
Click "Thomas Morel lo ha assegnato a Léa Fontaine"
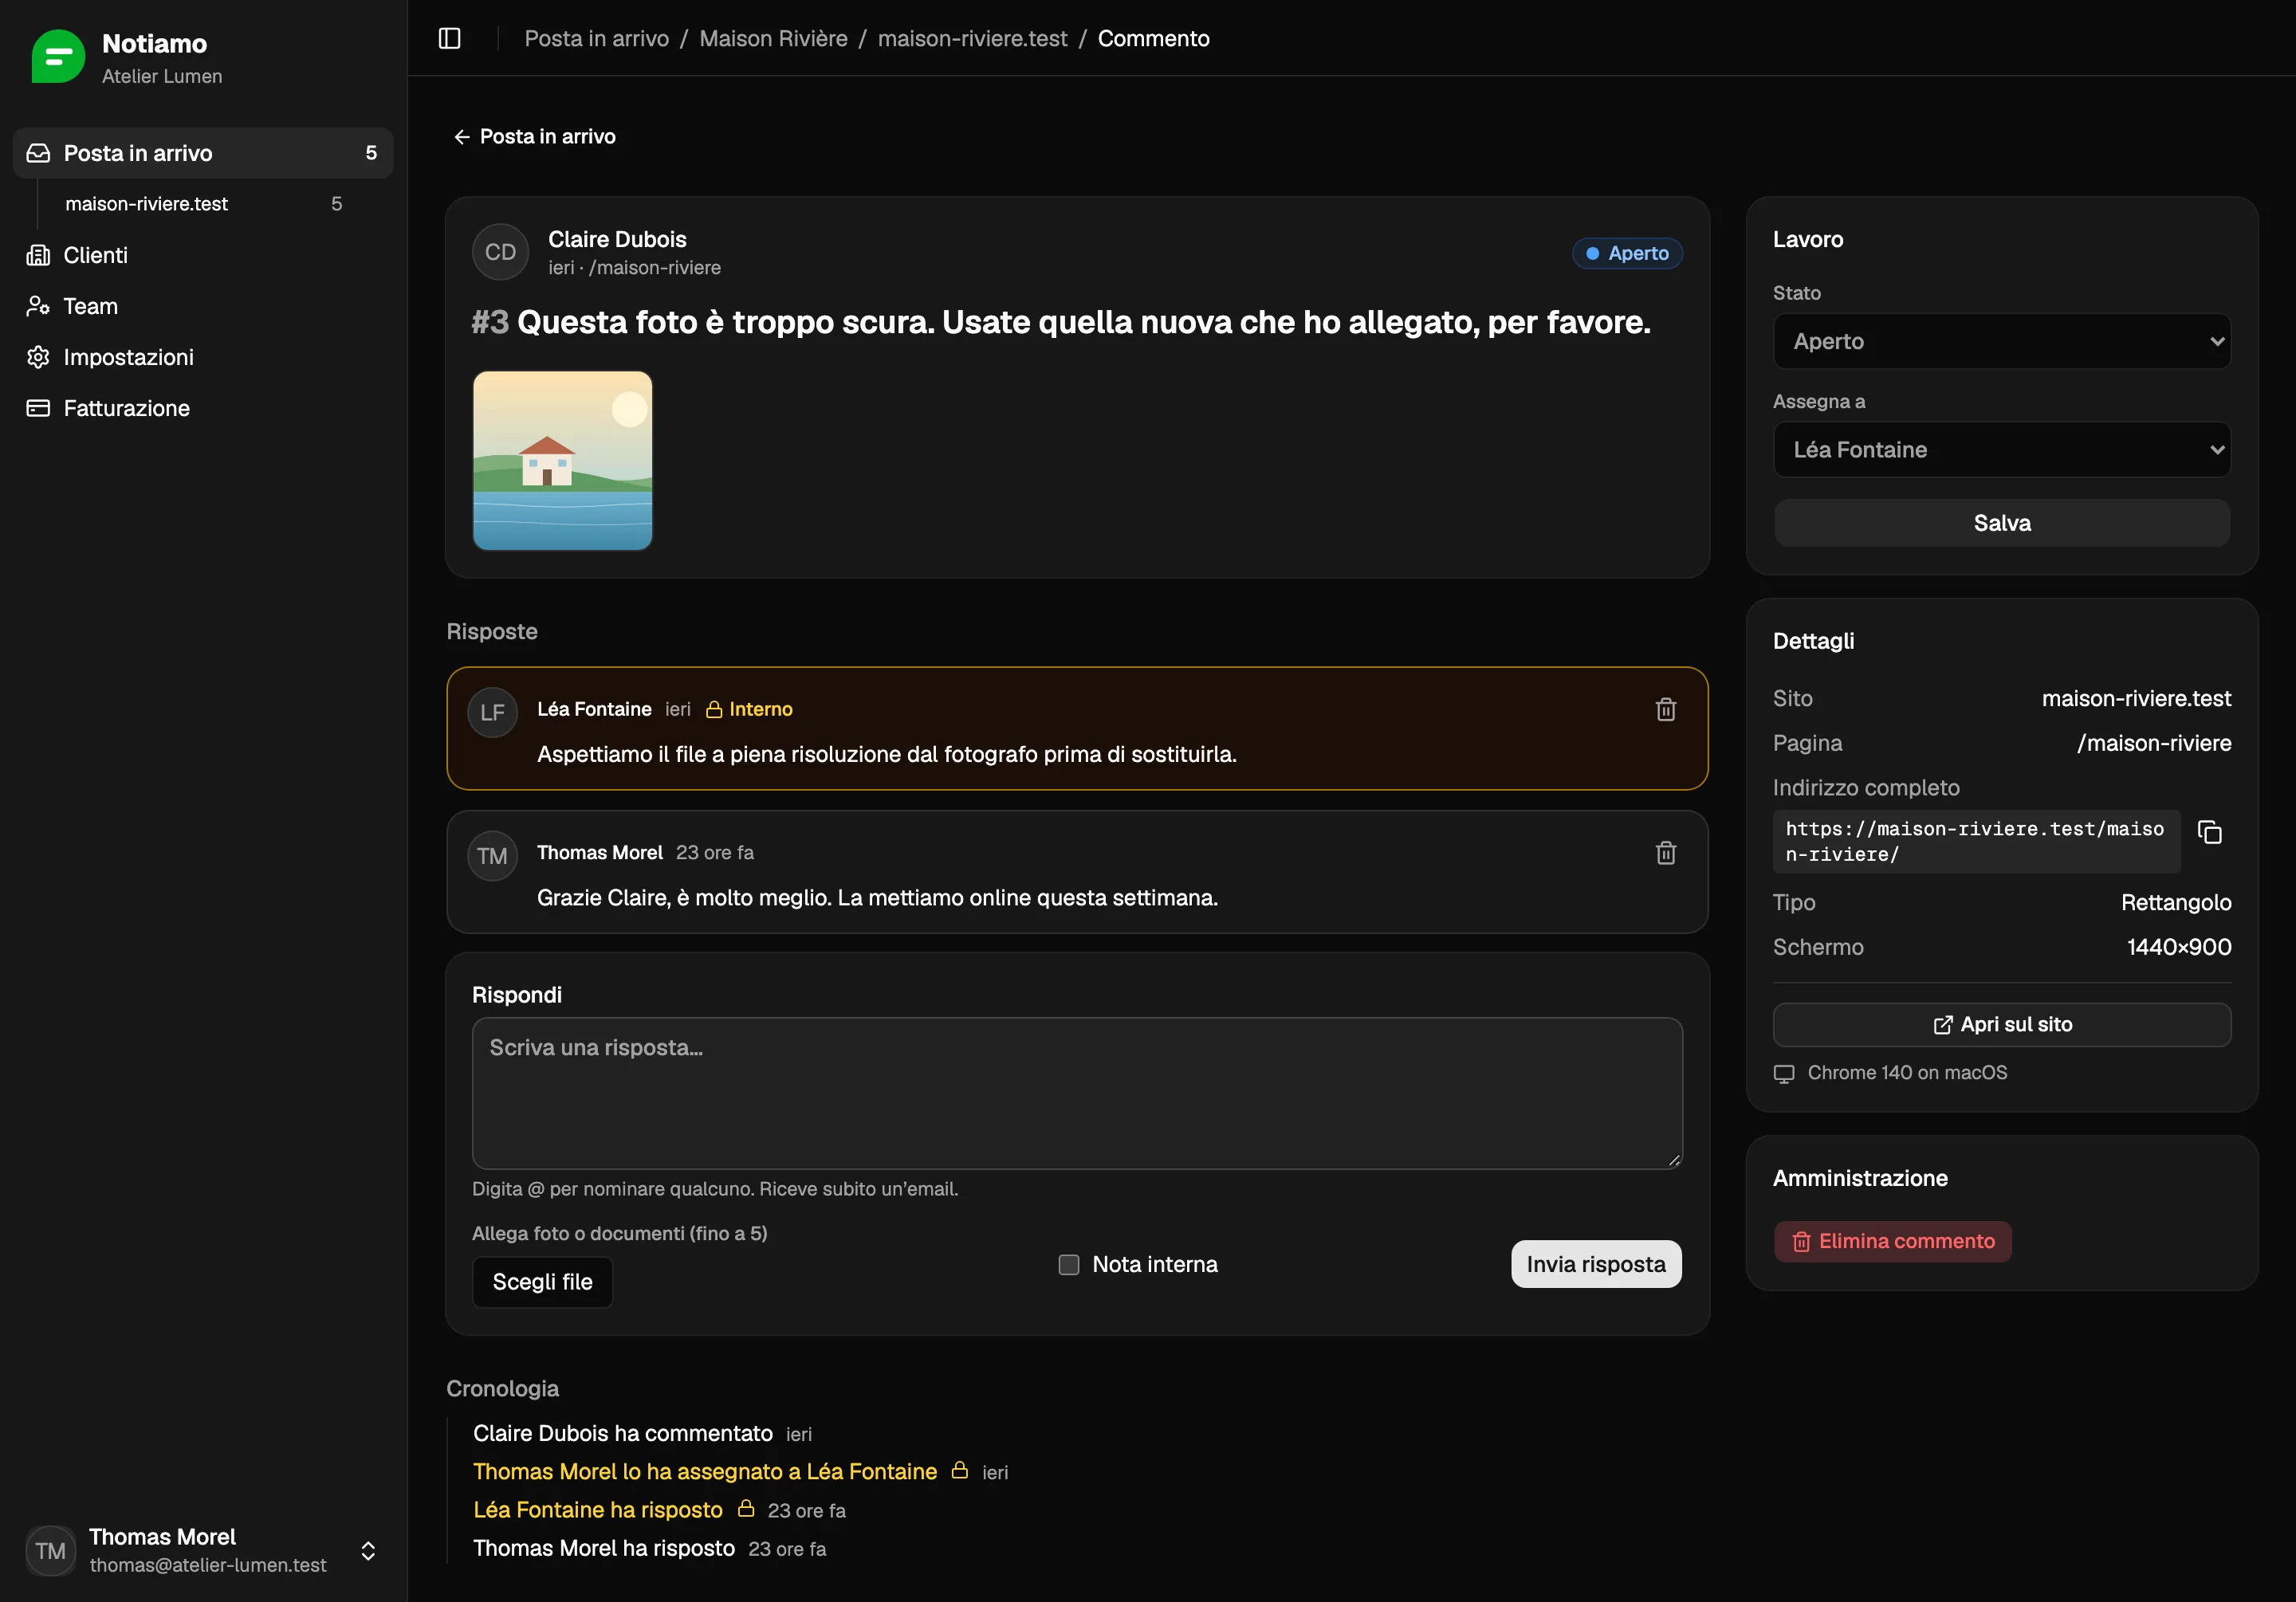pos(705,1471)
